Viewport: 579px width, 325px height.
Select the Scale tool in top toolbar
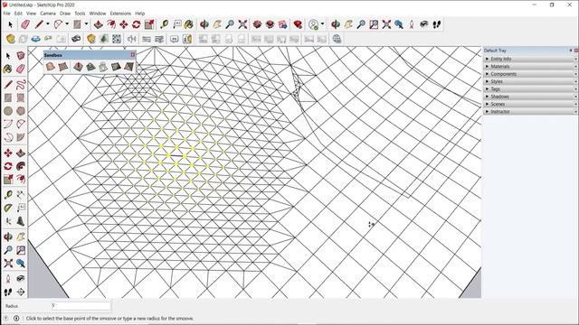point(149,24)
